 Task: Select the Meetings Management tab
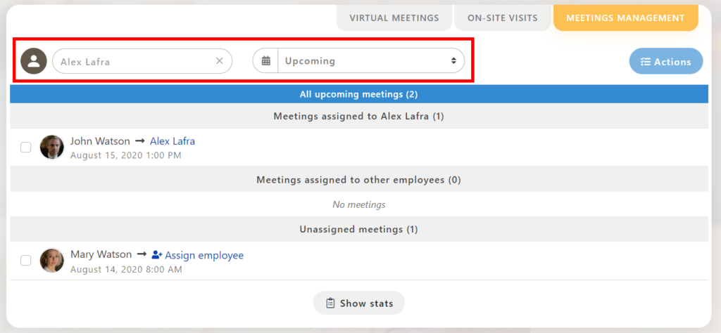(625, 18)
